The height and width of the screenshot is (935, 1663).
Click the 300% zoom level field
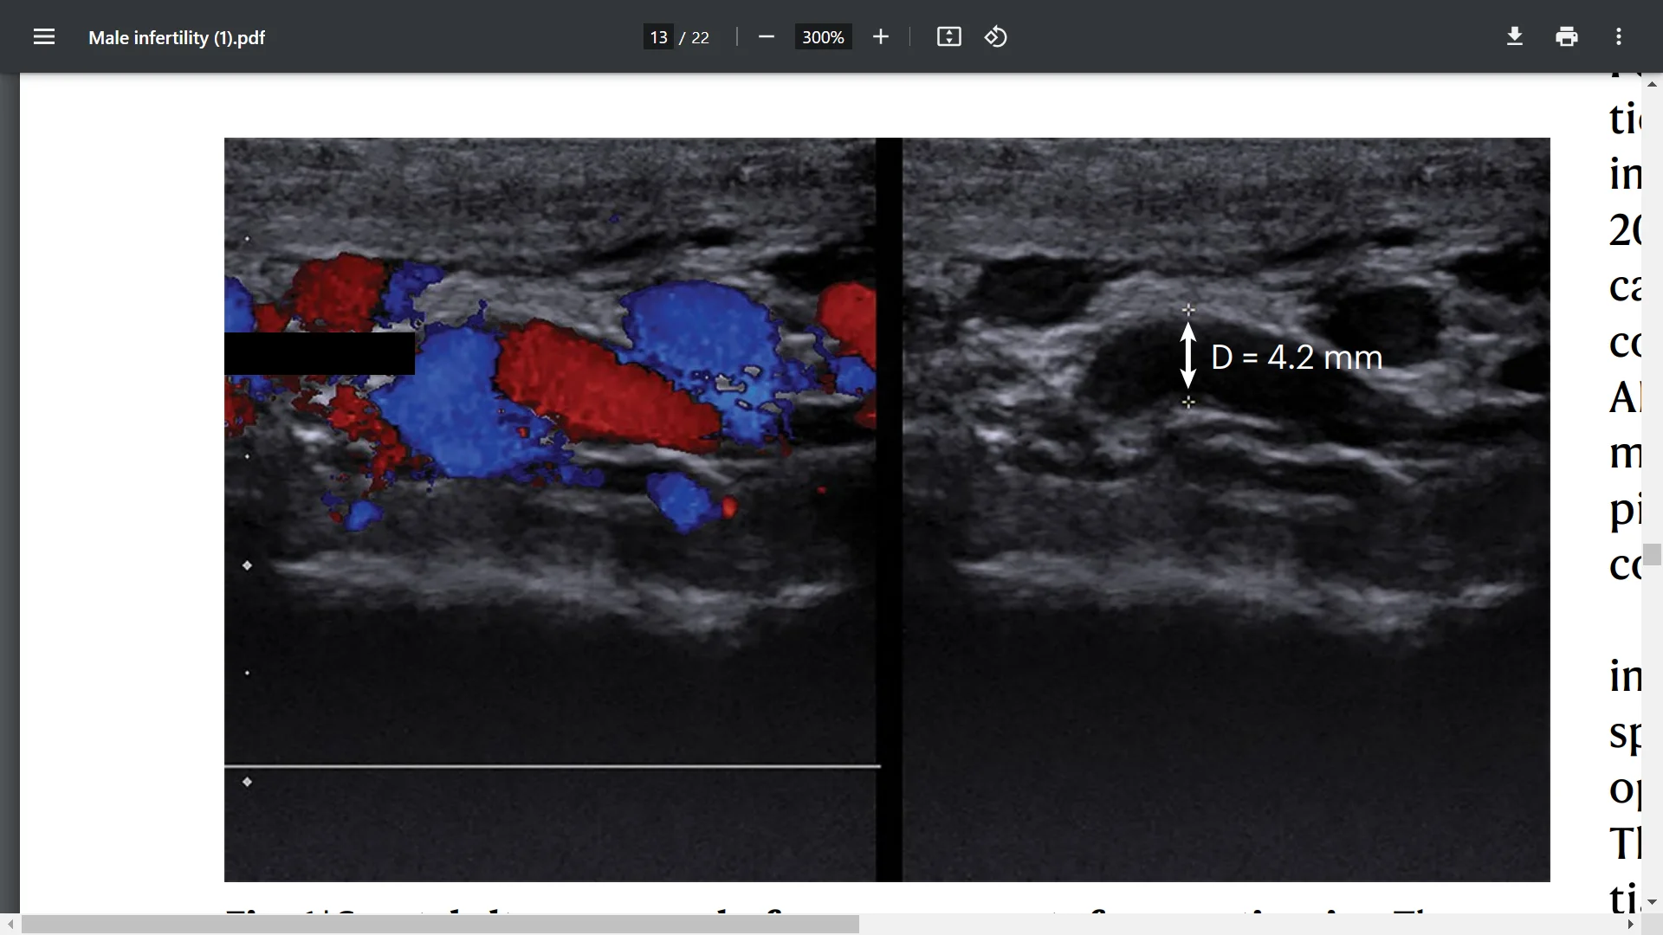pos(823,37)
